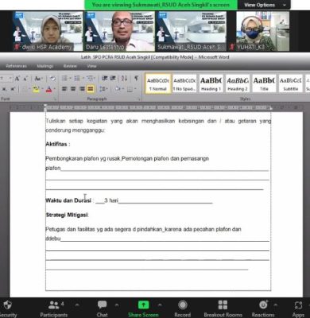Apply the No Spacing style
The image size is (310, 318).
click(x=184, y=83)
